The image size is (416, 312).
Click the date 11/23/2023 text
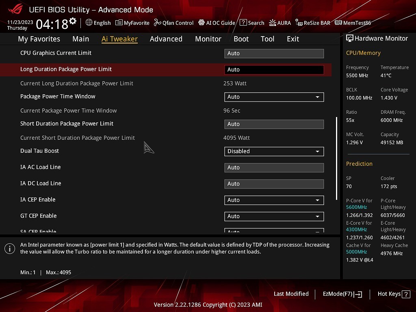pos(20,22)
